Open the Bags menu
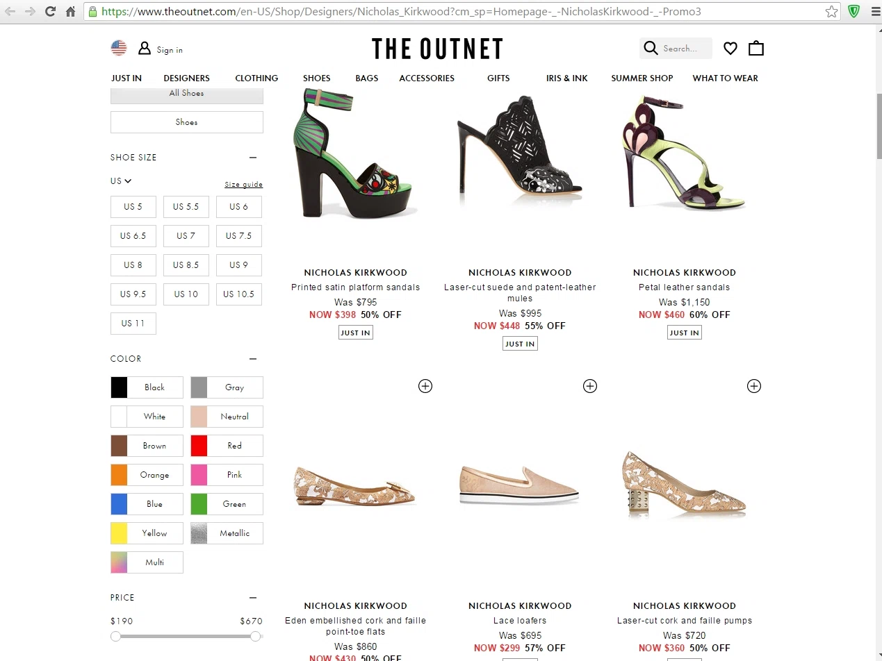882x661 pixels. tap(367, 78)
